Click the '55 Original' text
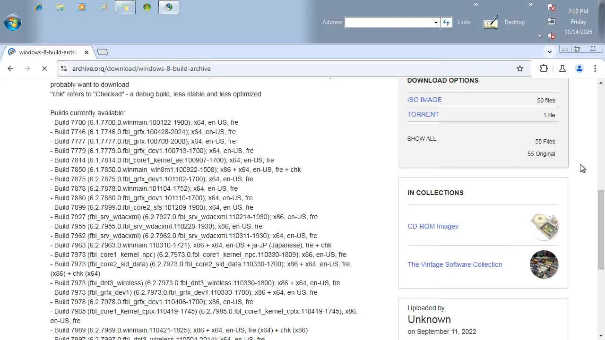This screenshot has width=605, height=340. [541, 154]
